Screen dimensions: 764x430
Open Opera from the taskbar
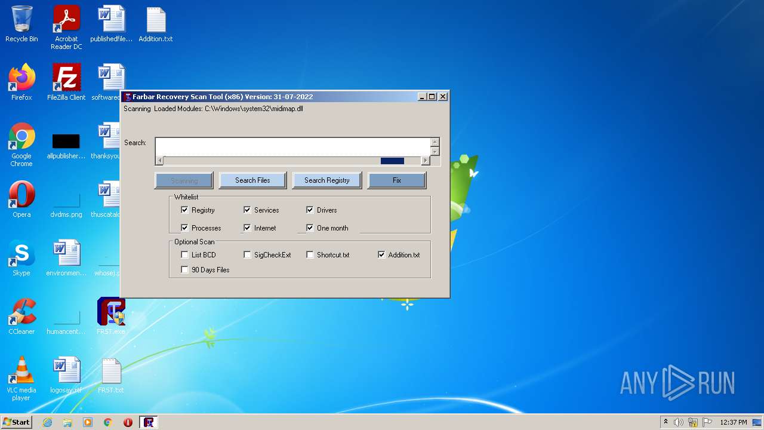pyautogui.click(x=128, y=422)
